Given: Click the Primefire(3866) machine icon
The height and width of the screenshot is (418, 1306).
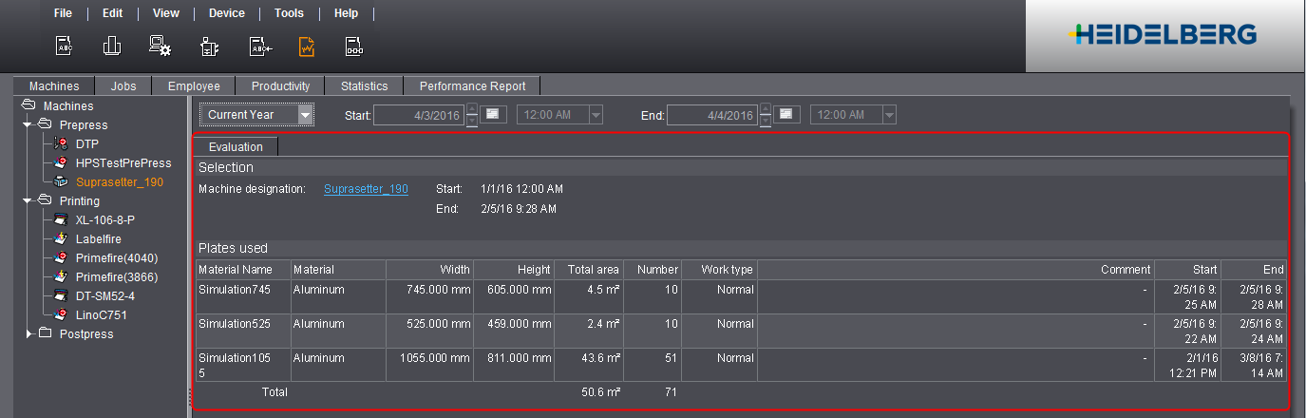Looking at the screenshot, I should click(x=61, y=277).
